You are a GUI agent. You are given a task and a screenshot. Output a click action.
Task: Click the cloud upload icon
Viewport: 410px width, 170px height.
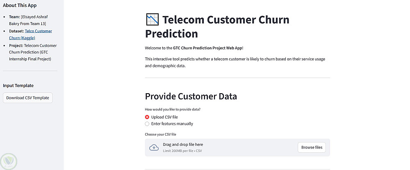154,147
